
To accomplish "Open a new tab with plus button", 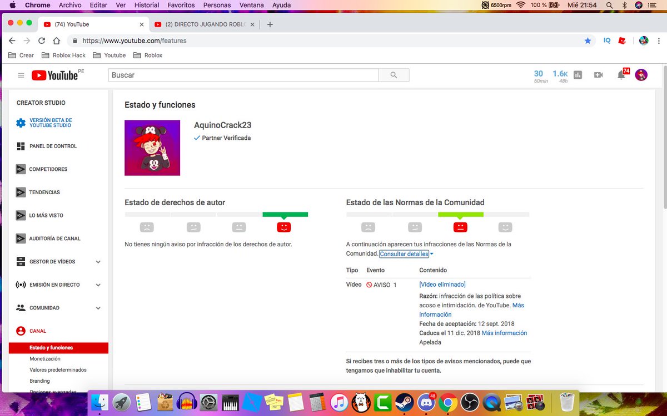I will pos(270,24).
